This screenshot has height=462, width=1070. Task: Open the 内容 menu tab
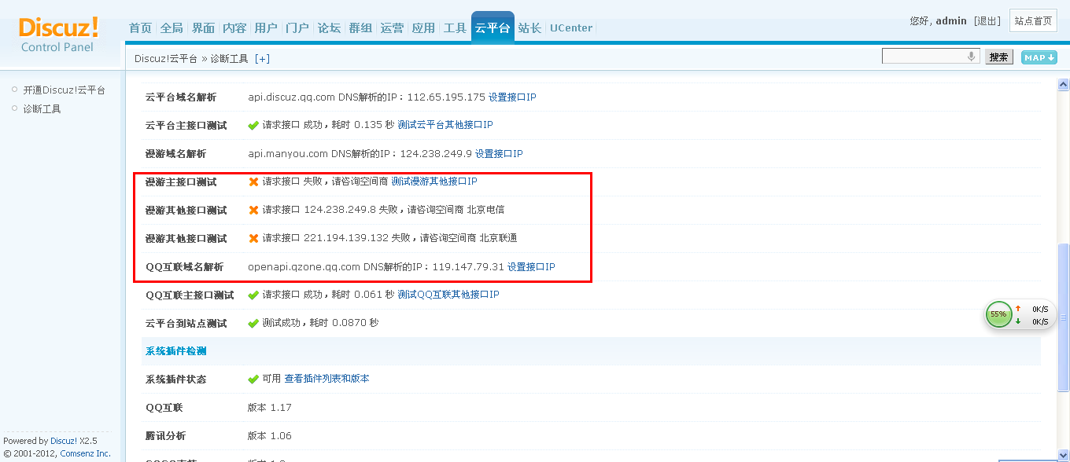pos(234,27)
